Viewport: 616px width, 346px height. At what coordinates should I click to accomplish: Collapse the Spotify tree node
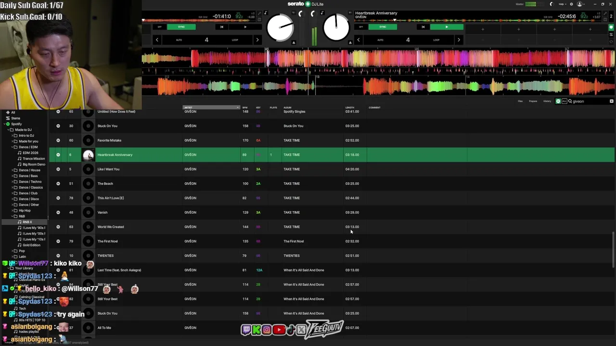coord(4,124)
